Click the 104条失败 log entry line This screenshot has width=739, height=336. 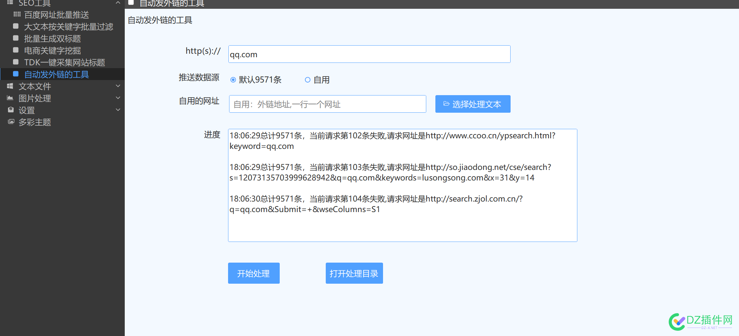[376, 204]
